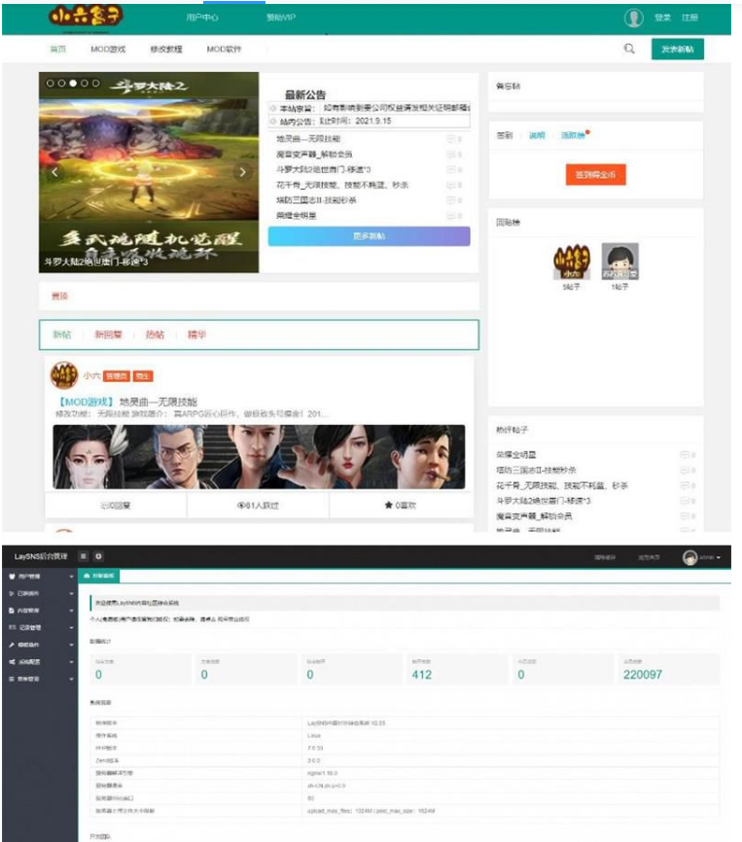The height and width of the screenshot is (842, 742).
Task: Click the search magnifier icon in the navbar
Action: [x=629, y=50]
